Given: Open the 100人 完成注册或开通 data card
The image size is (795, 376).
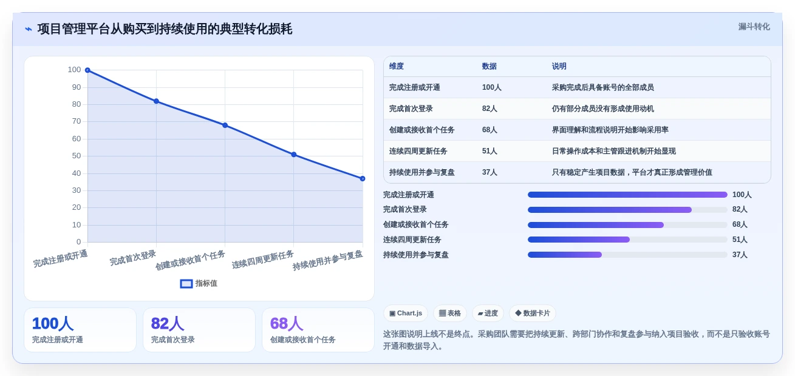Looking at the screenshot, I should pyautogui.click(x=80, y=330).
